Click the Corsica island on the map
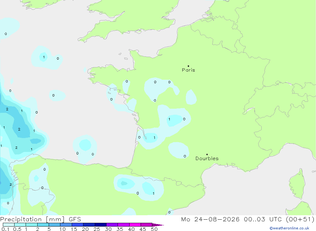The width and height of the screenshot is (316, 231). (x=297, y=184)
